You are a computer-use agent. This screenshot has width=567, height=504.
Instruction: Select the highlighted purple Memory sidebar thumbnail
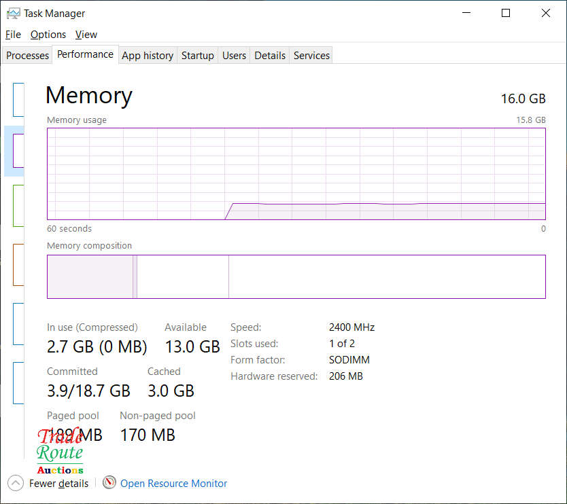point(18,150)
